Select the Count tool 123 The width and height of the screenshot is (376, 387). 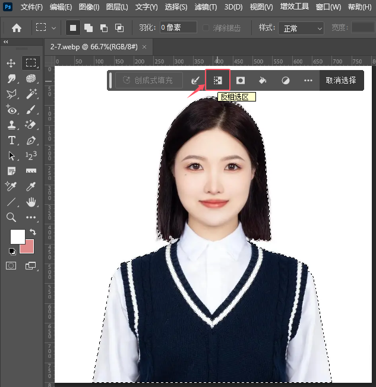(31, 156)
